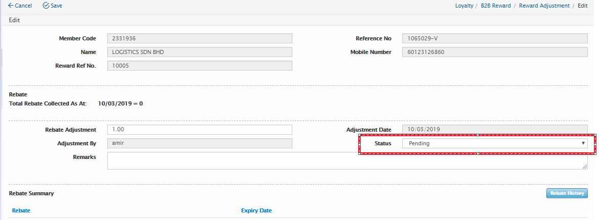Viewport: 599px width, 220px height.
Task: Sort by the Expiry Date column header
Action: [256, 210]
